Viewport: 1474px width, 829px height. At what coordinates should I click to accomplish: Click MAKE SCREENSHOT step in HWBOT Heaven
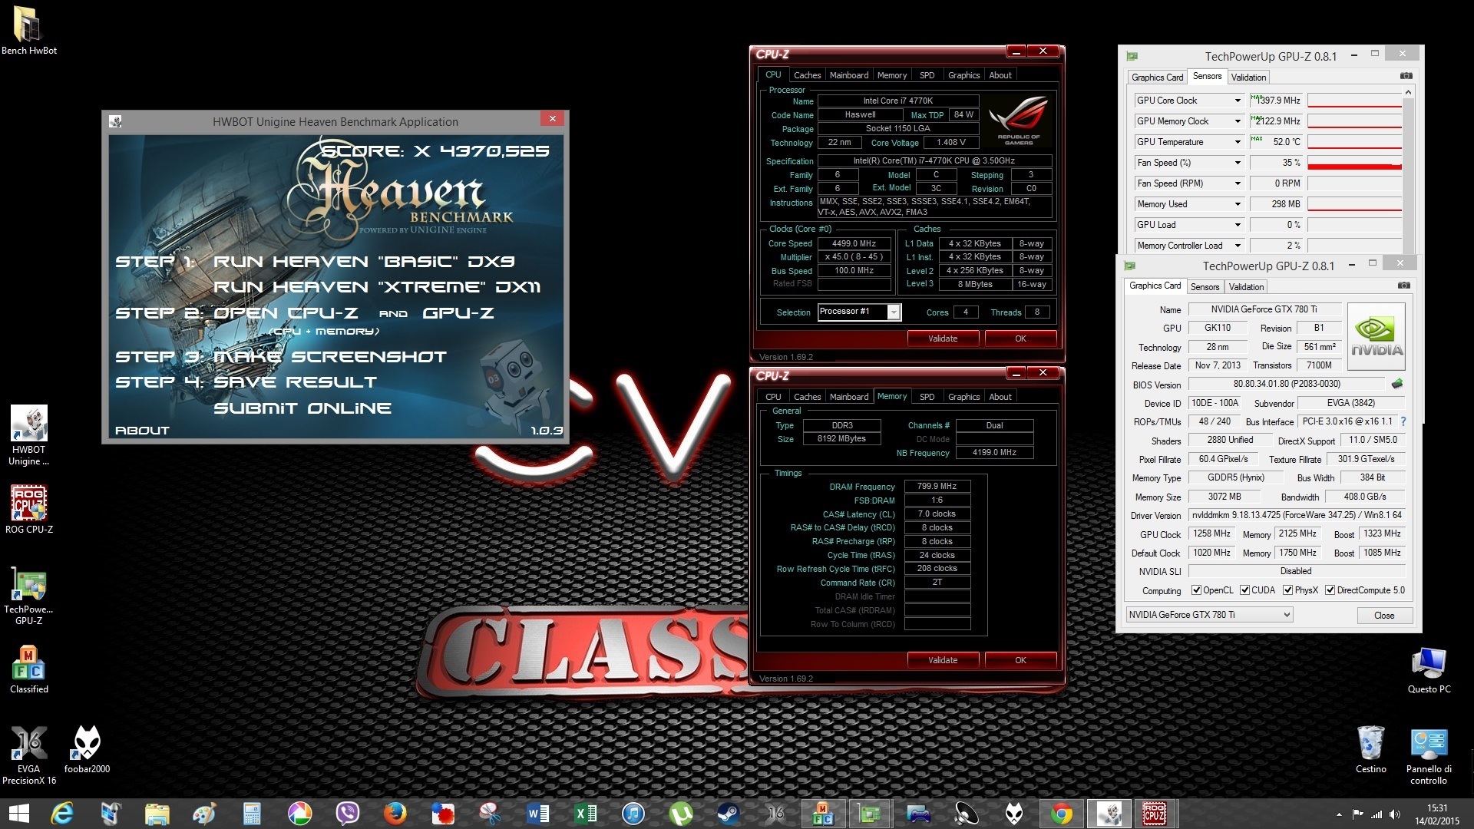[x=329, y=357]
